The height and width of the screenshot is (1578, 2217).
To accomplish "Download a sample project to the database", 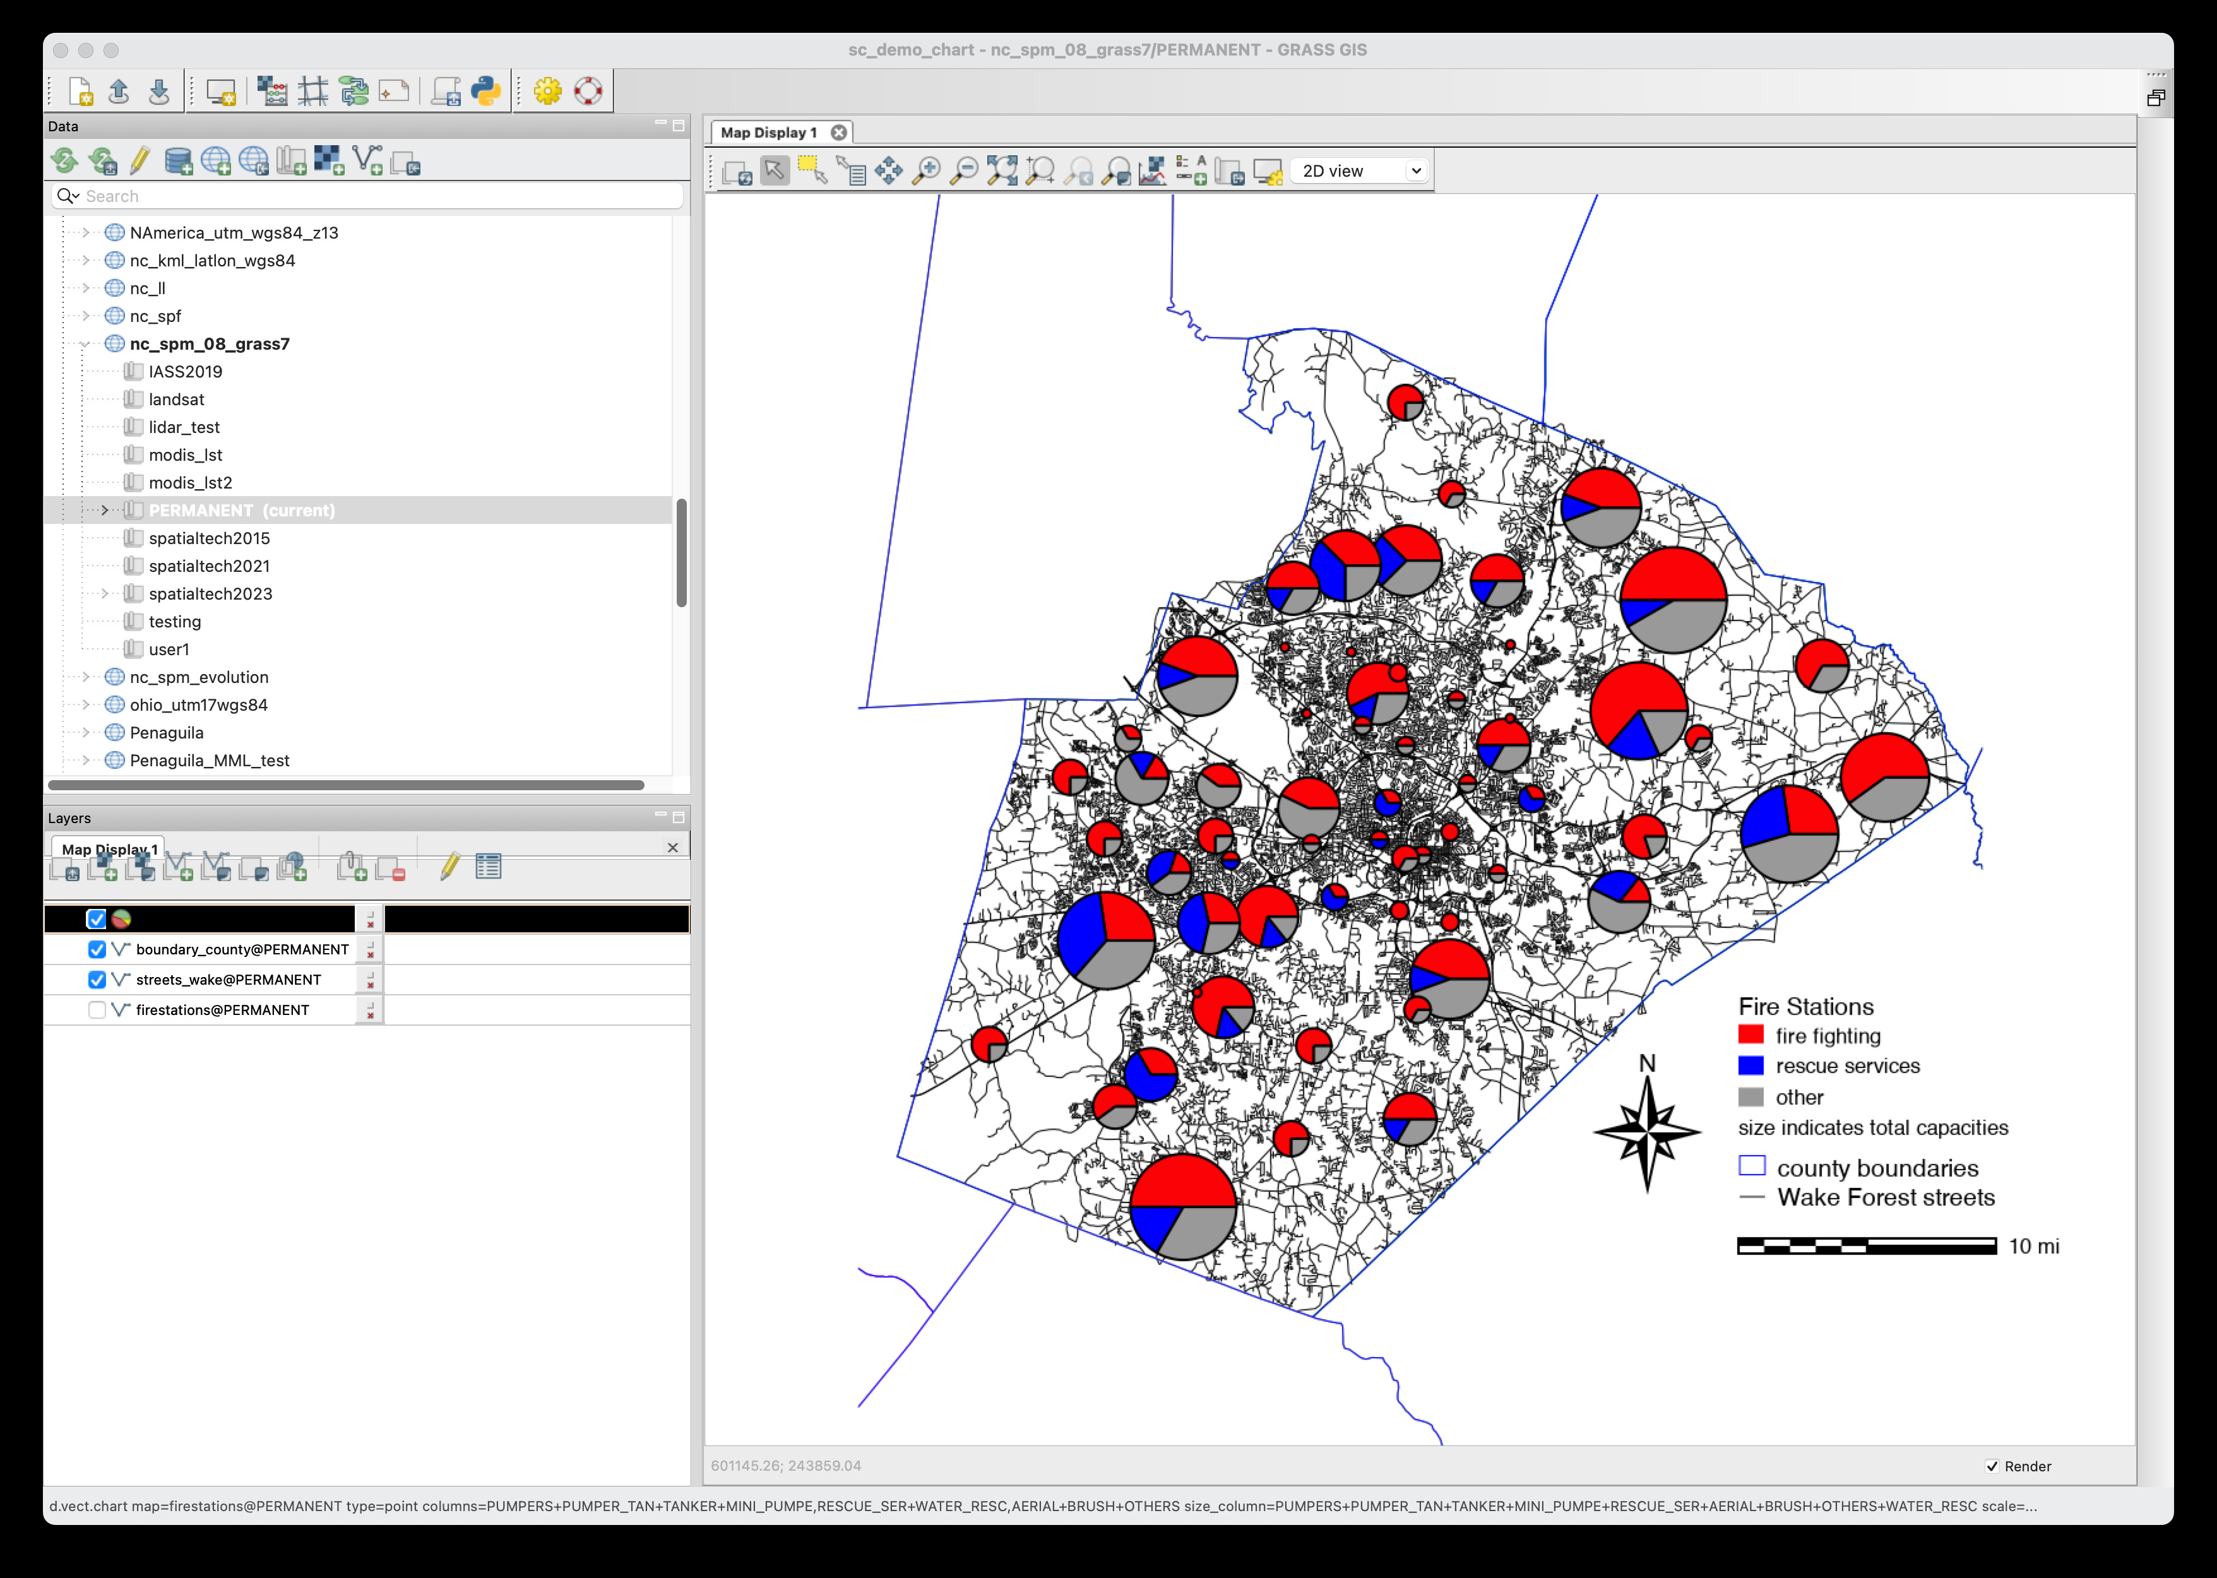I will [254, 160].
